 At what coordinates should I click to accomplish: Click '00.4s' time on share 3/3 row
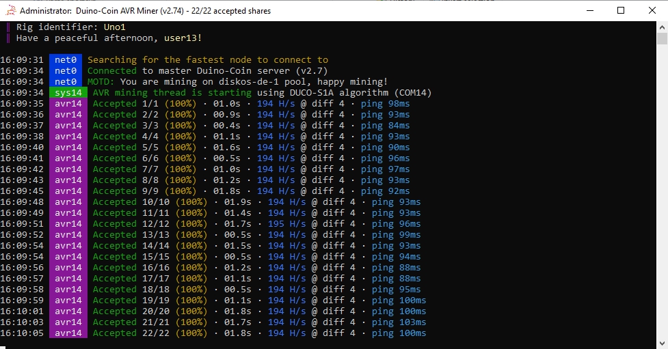[x=226, y=126]
